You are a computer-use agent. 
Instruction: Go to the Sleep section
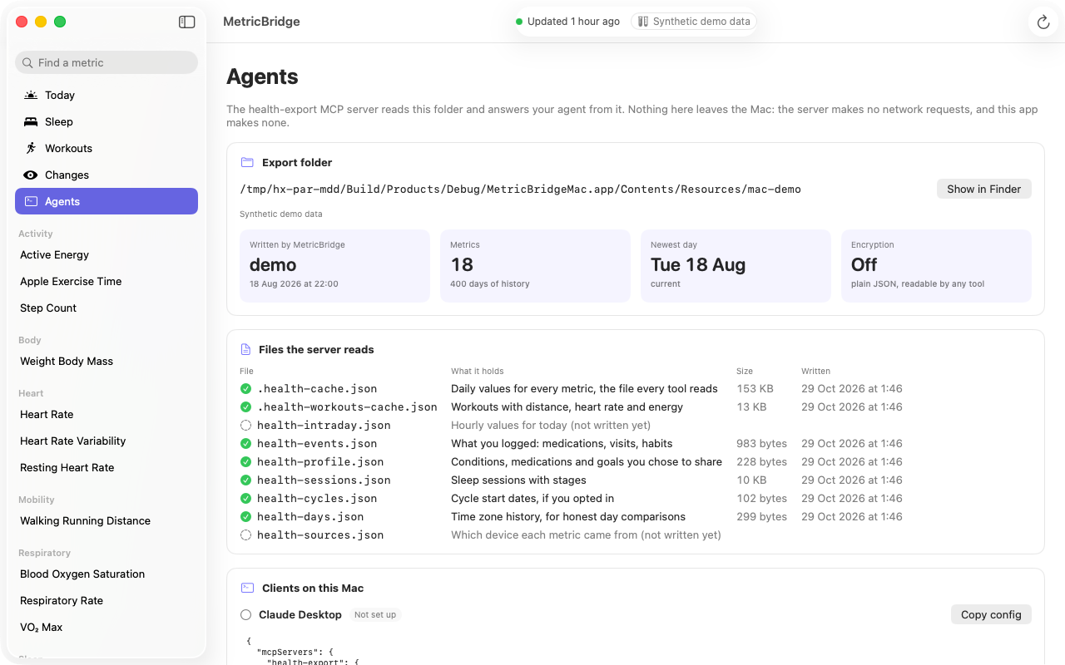pyautogui.click(x=106, y=121)
